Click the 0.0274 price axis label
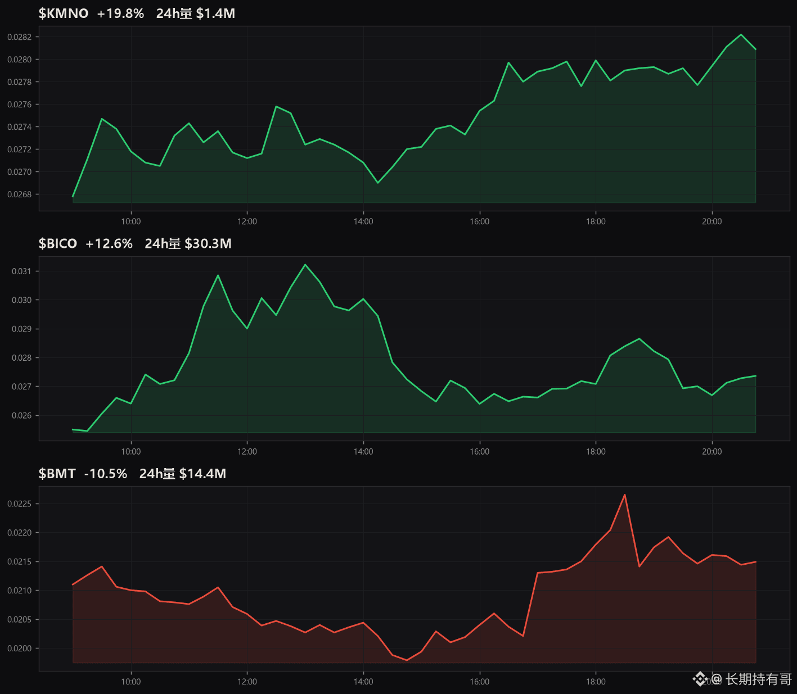 pyautogui.click(x=20, y=127)
